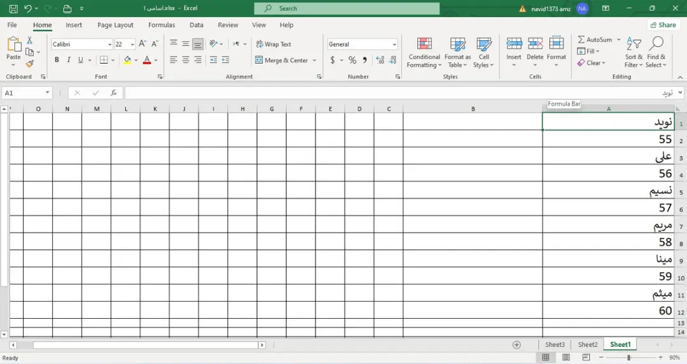Toggle Align Left
This screenshot has width=687, height=364.
tap(174, 60)
